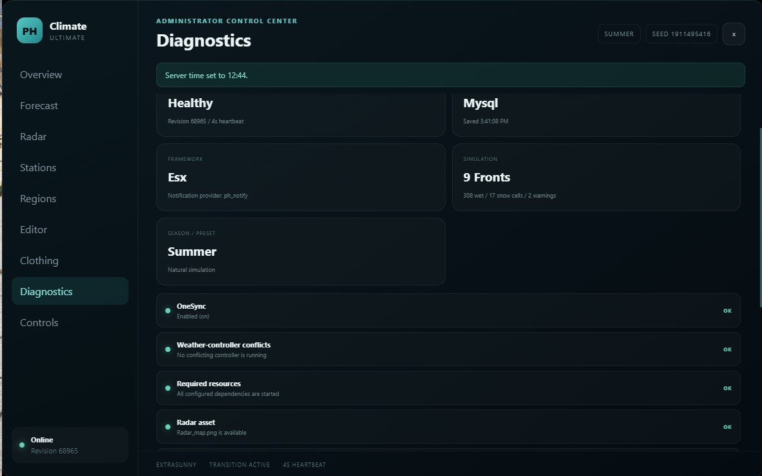Screen dimensions: 762x476
Task: Select Stations in the sidebar
Action: click(x=70, y=168)
